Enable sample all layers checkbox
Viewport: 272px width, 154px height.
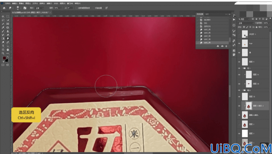76,8
